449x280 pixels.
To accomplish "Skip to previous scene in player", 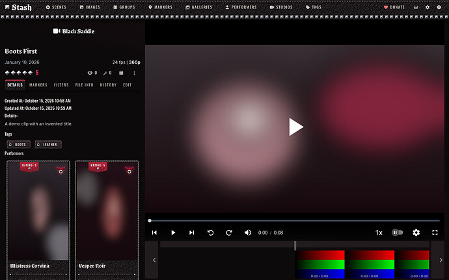I will 154,233.
